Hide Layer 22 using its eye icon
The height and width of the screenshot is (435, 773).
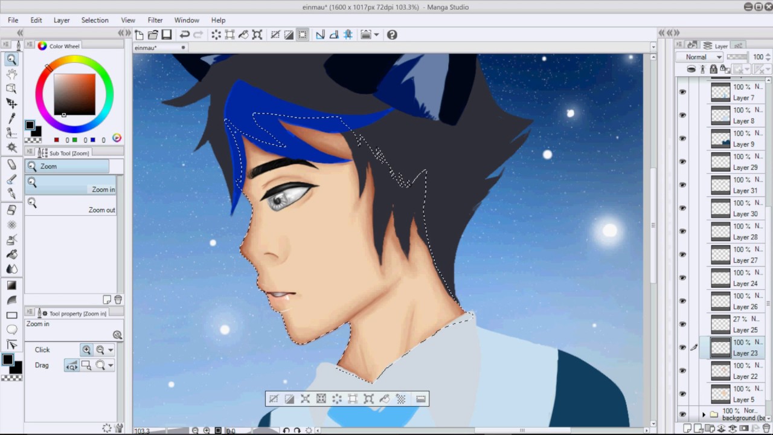pyautogui.click(x=682, y=370)
